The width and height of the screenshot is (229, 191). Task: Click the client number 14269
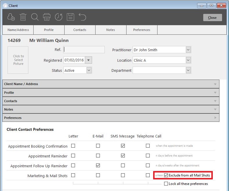pos(14,41)
